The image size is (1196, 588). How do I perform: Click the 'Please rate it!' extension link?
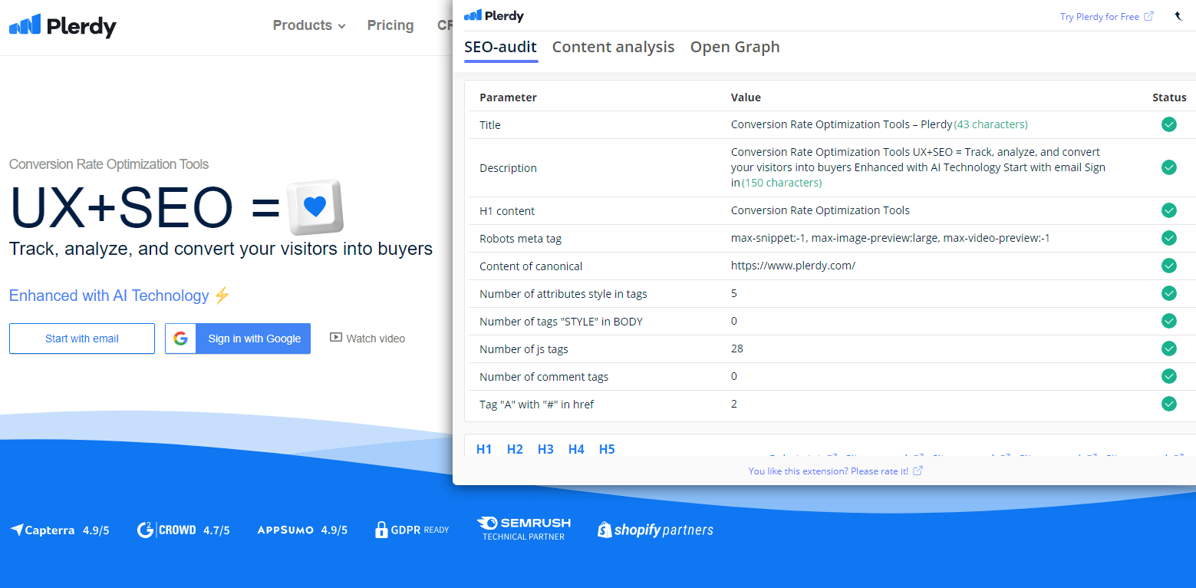click(835, 471)
